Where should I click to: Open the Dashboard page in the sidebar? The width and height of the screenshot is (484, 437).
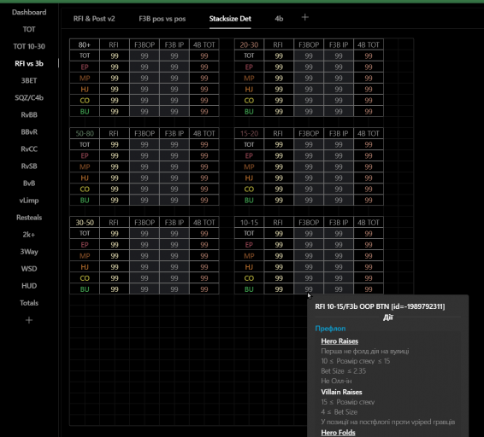tap(29, 12)
